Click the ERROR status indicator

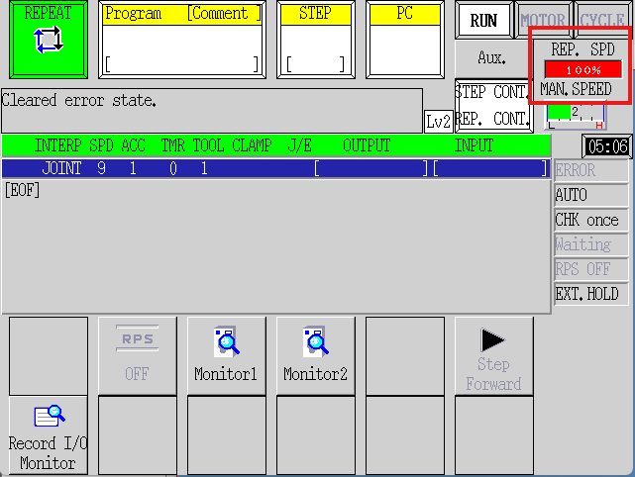coord(590,170)
